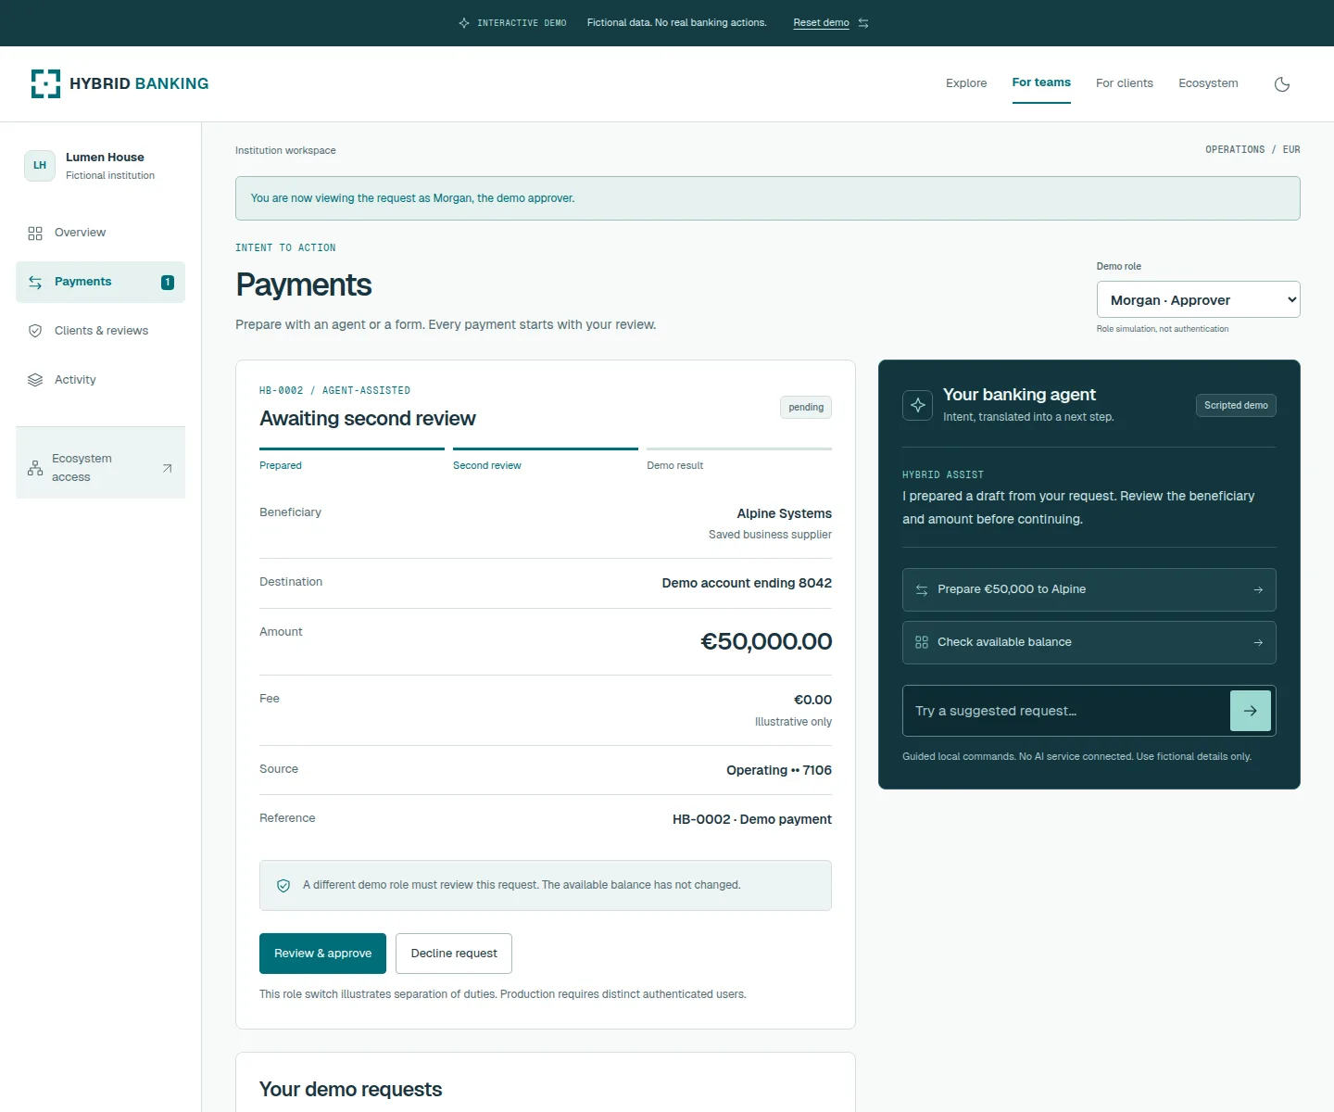Image resolution: width=1334 pixels, height=1112 pixels.
Task: Click the LH institution avatar
Action: [x=40, y=166]
